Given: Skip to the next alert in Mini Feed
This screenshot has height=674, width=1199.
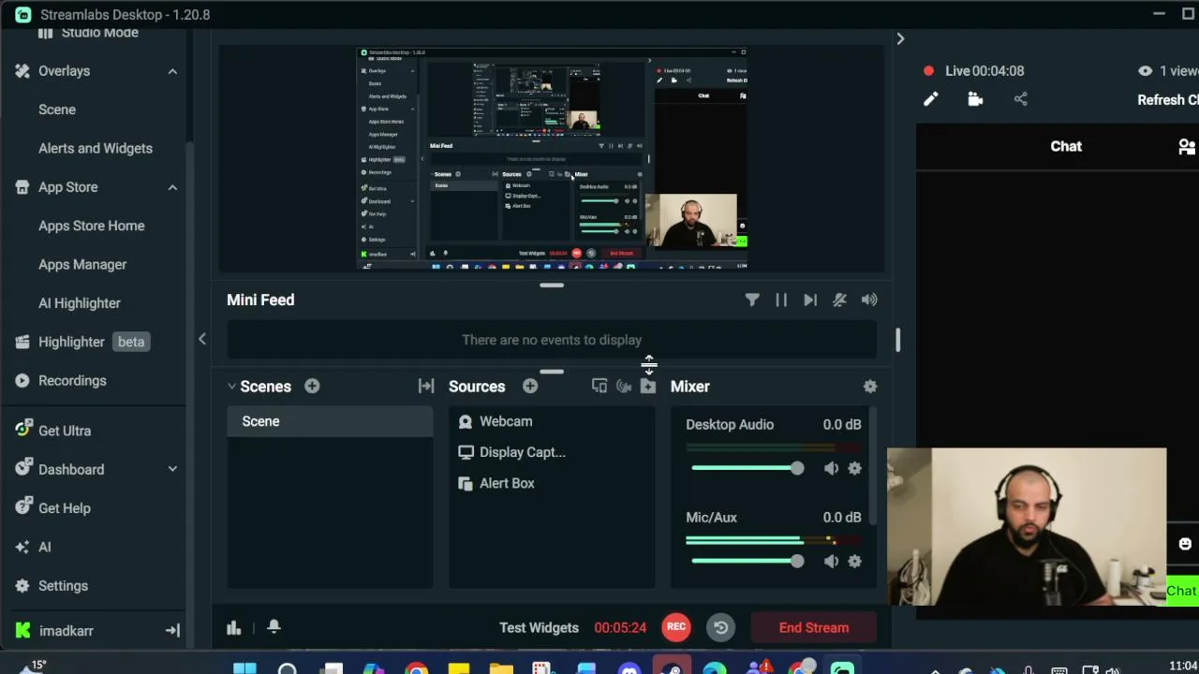Looking at the screenshot, I should pos(810,300).
